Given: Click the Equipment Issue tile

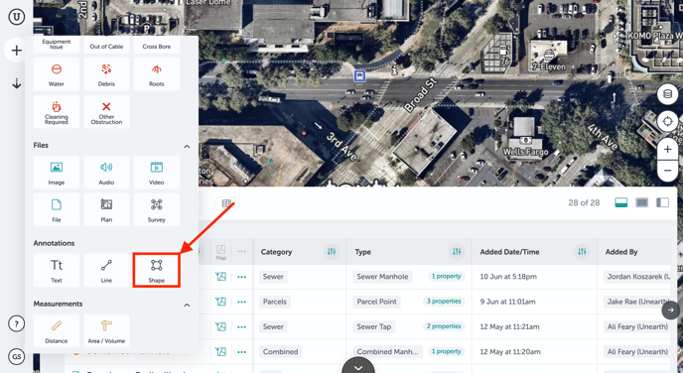Looking at the screenshot, I should point(57,45).
